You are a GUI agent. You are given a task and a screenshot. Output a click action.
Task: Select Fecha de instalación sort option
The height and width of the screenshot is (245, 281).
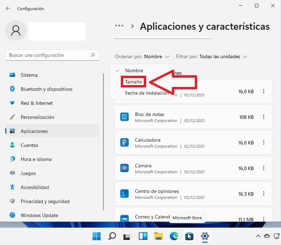pos(147,93)
